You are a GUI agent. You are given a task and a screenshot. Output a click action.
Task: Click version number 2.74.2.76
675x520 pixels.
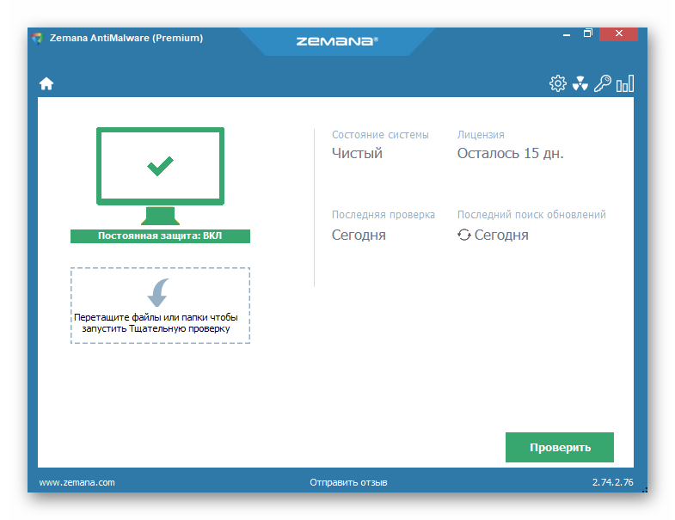click(612, 482)
